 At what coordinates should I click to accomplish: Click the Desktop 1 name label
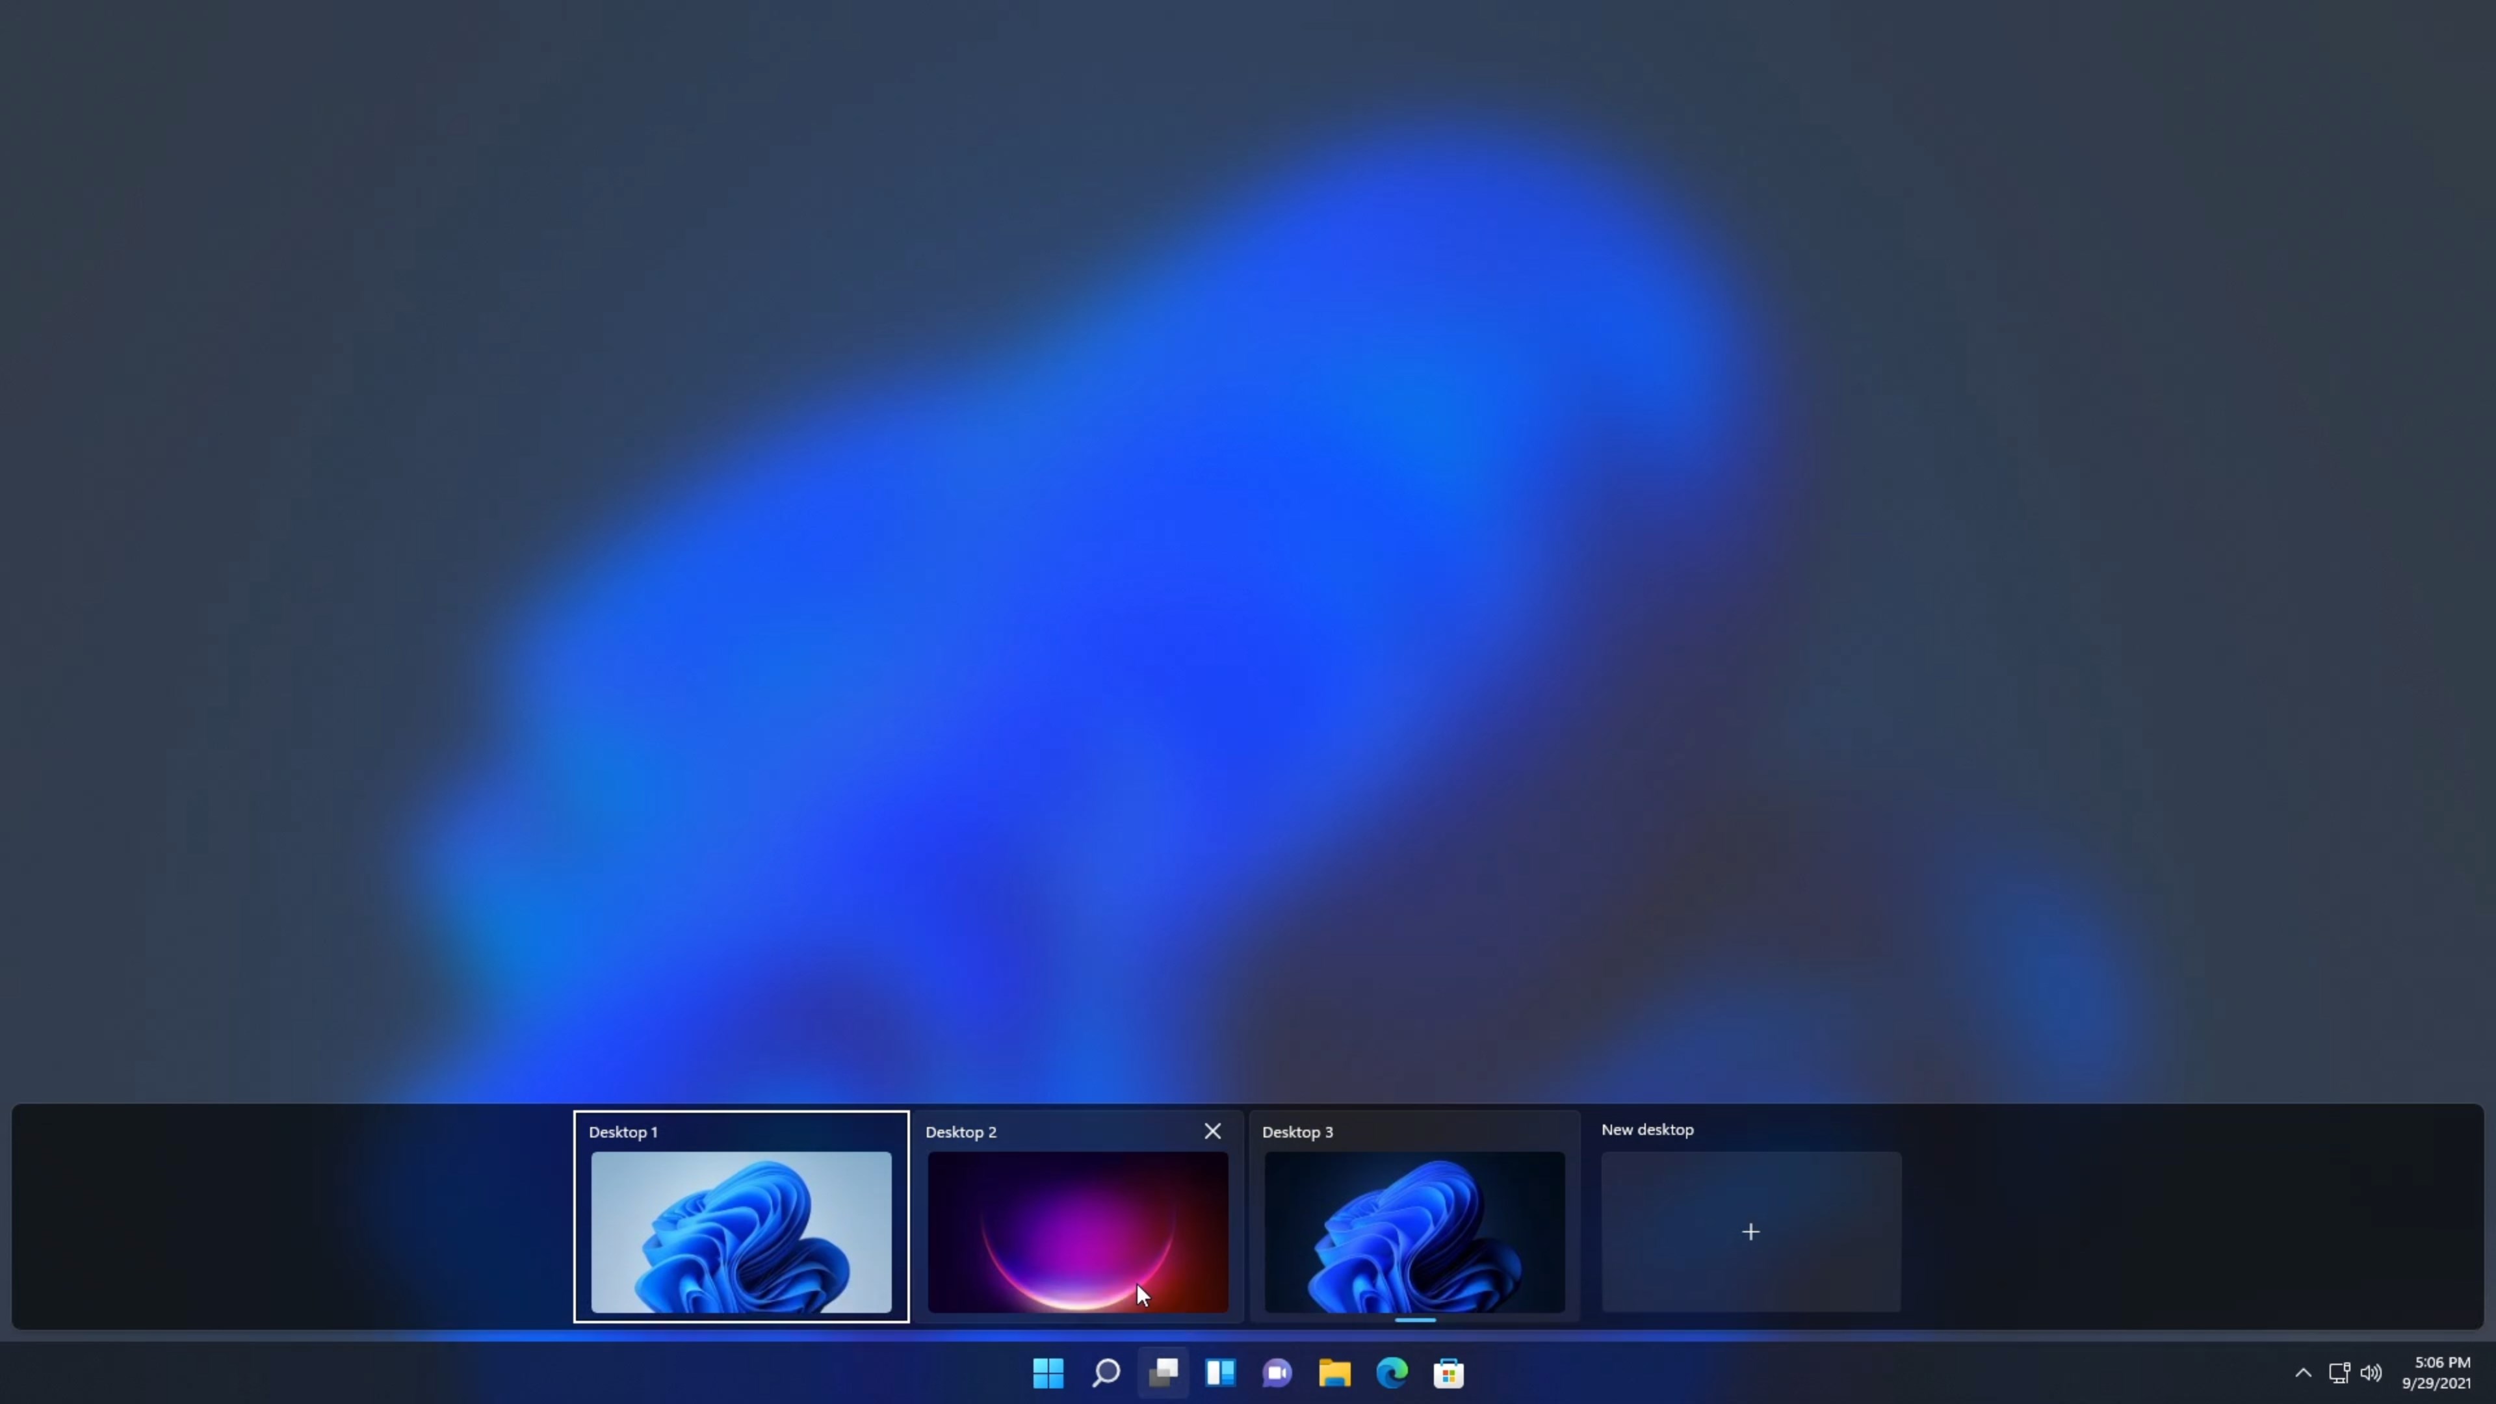click(x=623, y=1132)
